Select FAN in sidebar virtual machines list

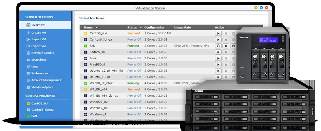34,116
